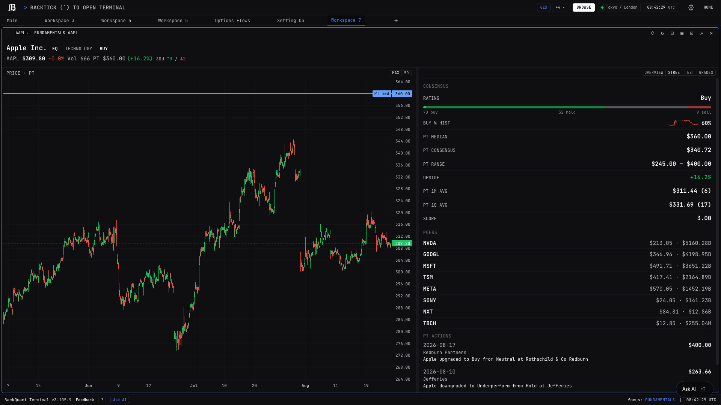Switch to the Workspace 3 tab
The height and width of the screenshot is (405, 721).
pyautogui.click(x=59, y=21)
